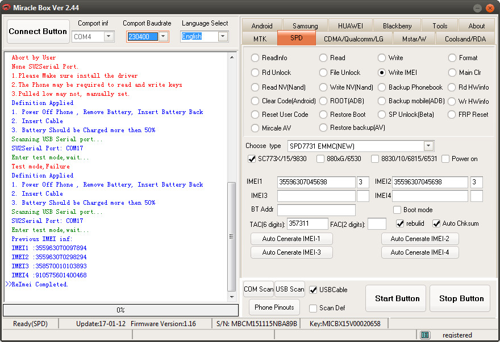The height and width of the screenshot is (342, 500).
Task: Open the Comport inf COM4 dropdown
Action: pyautogui.click(x=109, y=36)
